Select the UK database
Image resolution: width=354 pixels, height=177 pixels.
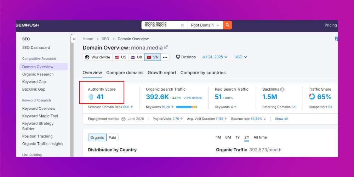point(137,57)
